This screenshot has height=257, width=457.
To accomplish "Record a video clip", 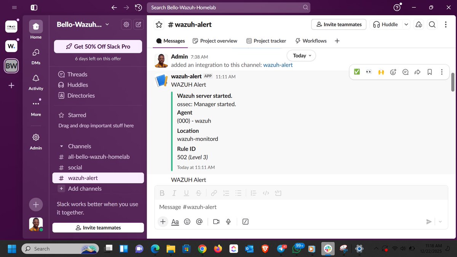I will [x=216, y=222].
